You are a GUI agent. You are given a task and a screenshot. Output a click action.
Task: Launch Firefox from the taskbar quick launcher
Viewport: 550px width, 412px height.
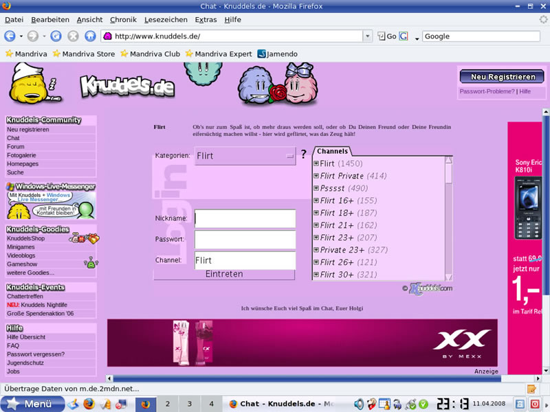pyautogui.click(x=87, y=404)
